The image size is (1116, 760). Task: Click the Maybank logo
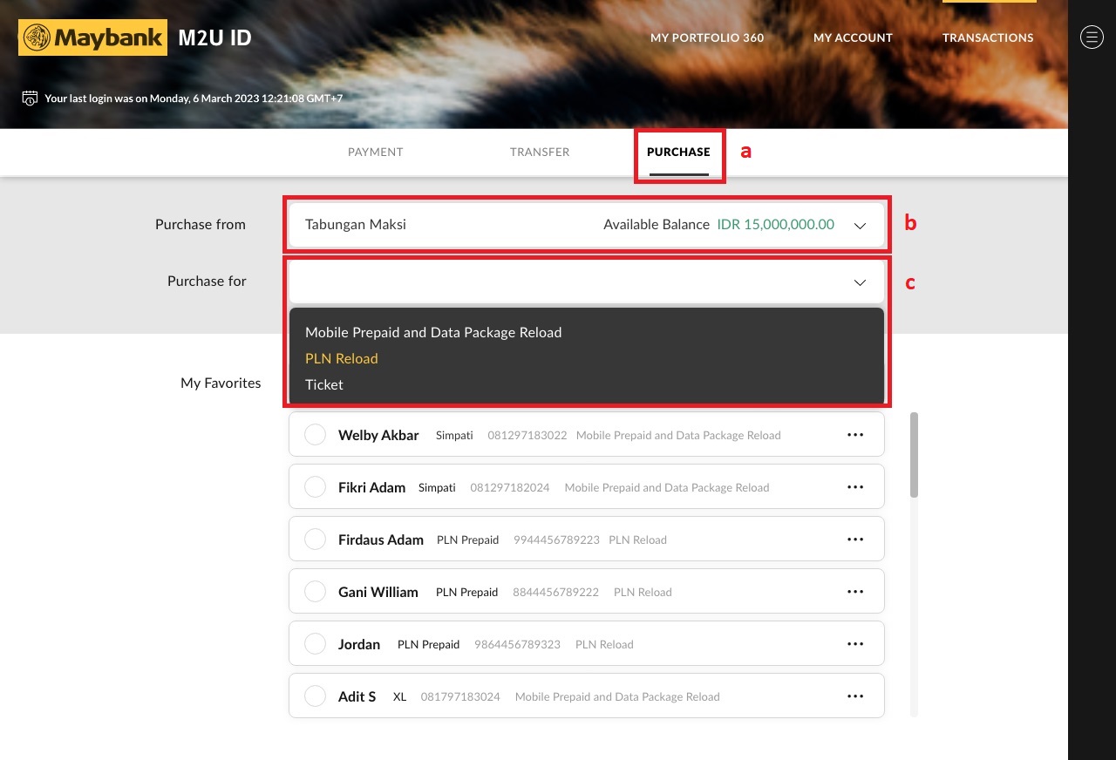[x=92, y=37]
